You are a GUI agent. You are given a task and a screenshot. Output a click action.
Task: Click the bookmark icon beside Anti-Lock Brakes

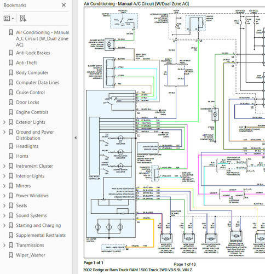click(11, 53)
